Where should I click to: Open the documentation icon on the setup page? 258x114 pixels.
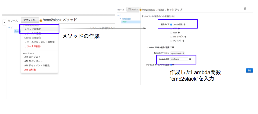245,9
